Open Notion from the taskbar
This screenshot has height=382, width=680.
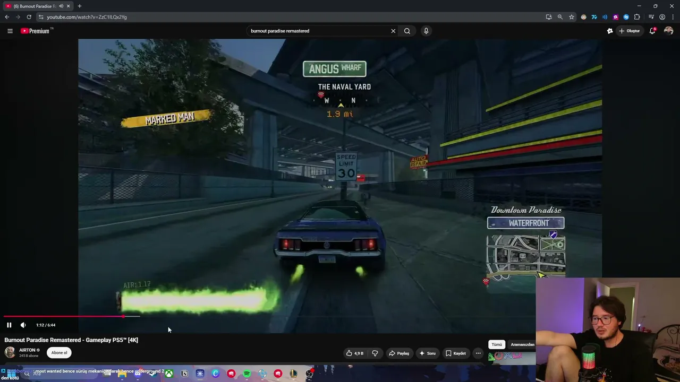coord(184,374)
